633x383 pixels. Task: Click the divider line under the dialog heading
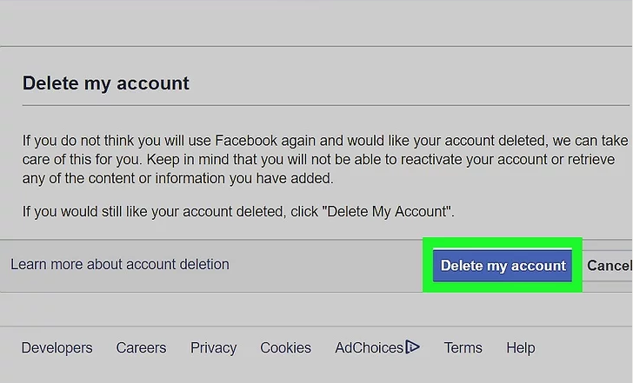pos(326,105)
